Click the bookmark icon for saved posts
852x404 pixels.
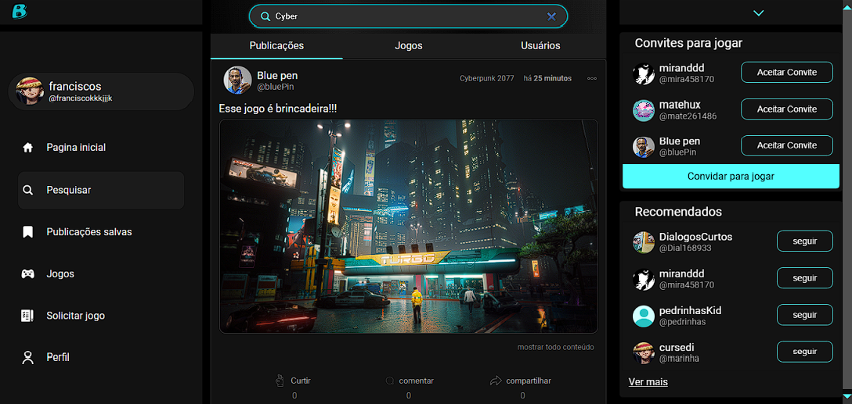pos(27,232)
